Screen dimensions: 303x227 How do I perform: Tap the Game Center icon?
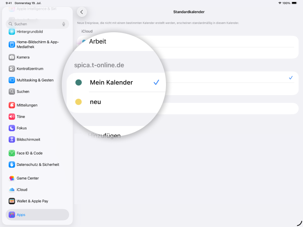pyautogui.click(x=12, y=178)
